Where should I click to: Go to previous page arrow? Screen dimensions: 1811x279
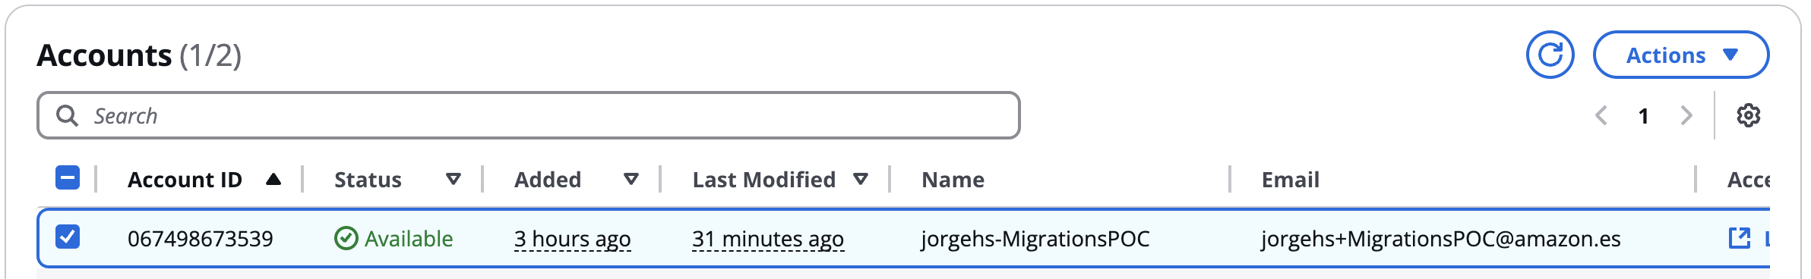tap(1601, 115)
